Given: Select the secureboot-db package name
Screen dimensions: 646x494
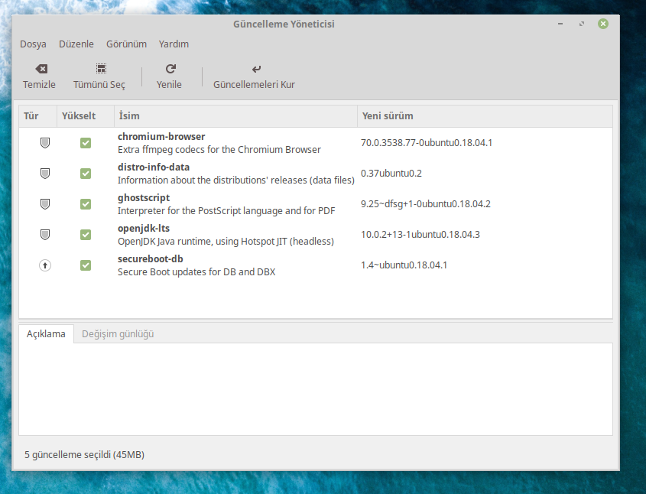Looking at the screenshot, I should pos(150,258).
